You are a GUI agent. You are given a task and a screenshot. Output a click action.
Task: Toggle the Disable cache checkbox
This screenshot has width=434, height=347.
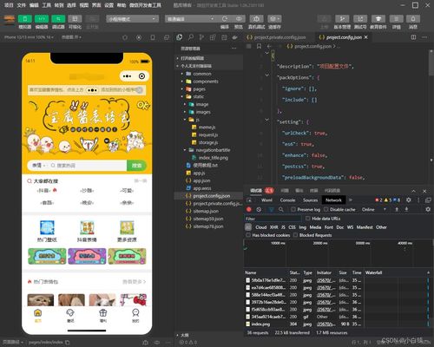326,209
